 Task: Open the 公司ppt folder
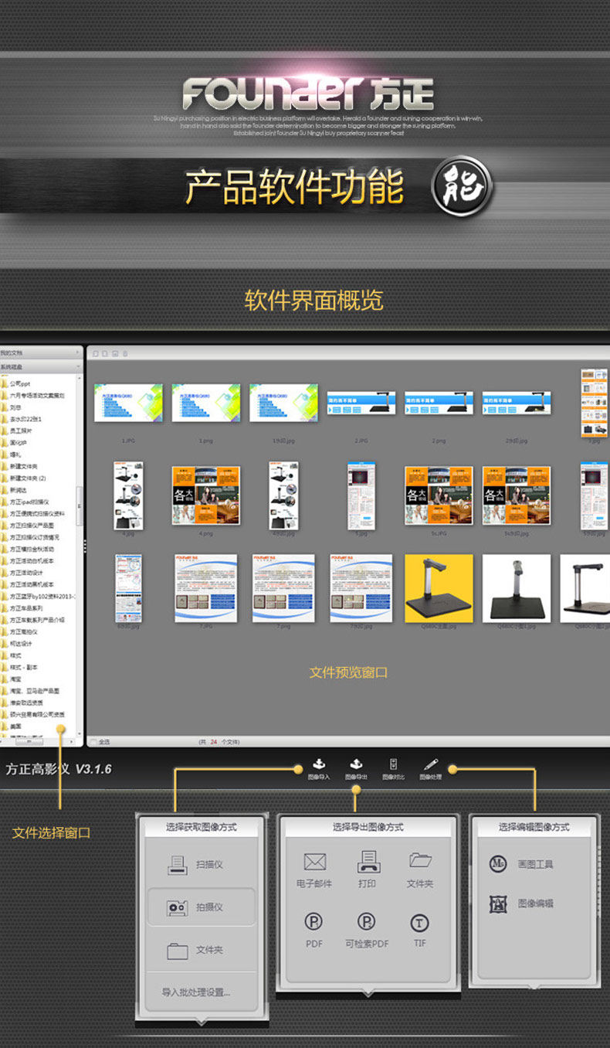pos(16,383)
